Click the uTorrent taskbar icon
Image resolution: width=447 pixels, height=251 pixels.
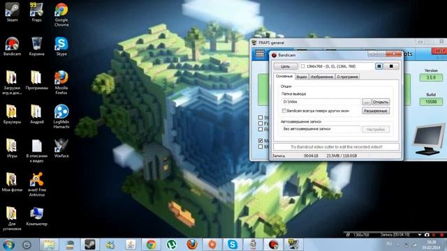pos(171,245)
